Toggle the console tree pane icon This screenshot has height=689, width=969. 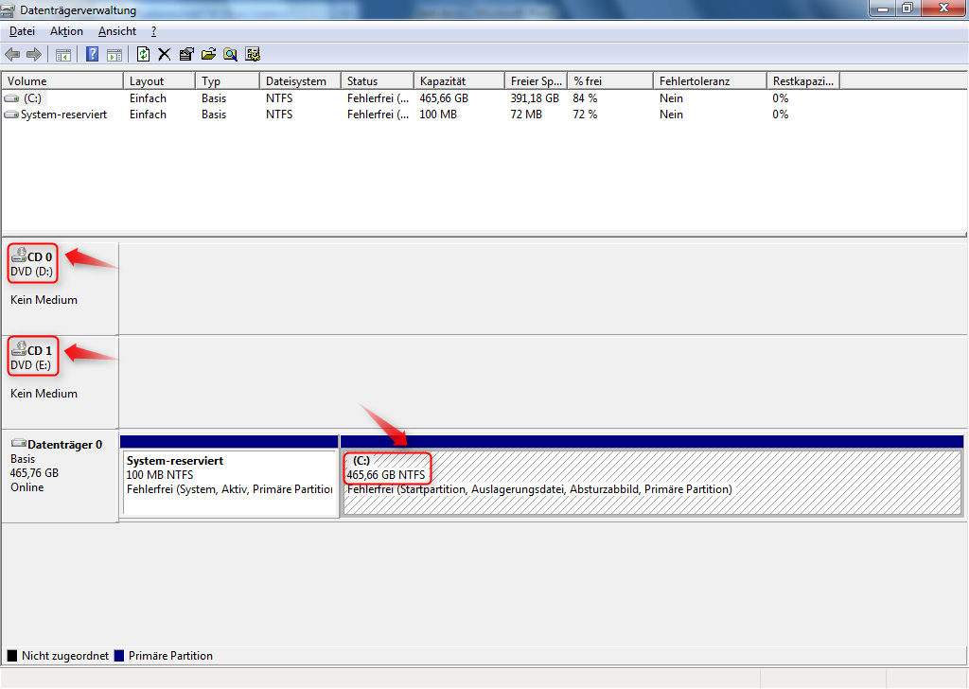[x=63, y=54]
